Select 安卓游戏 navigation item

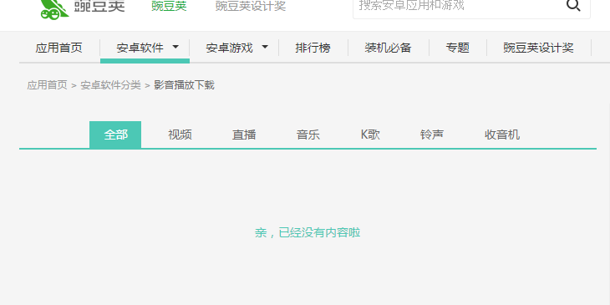[x=230, y=48]
